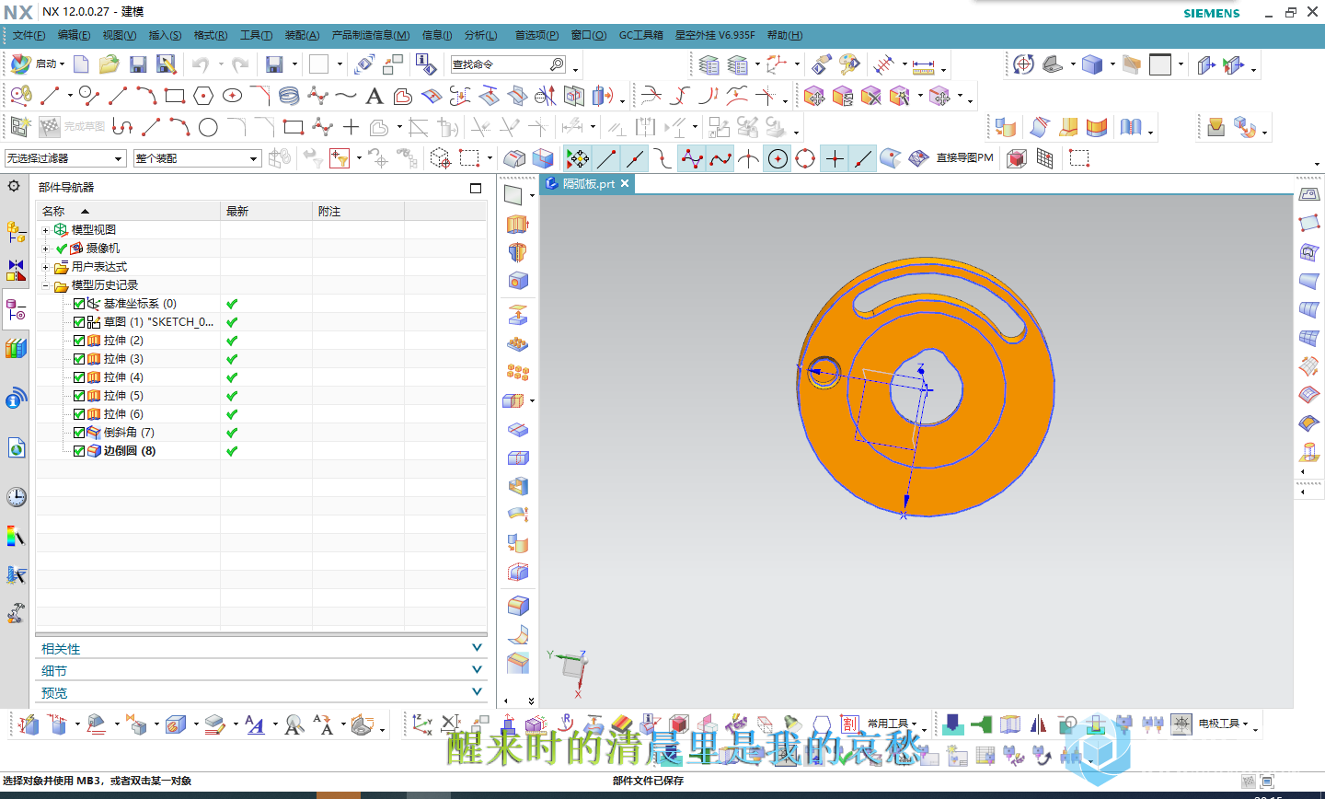
Task: Click the 直接导图PM button
Action: pyautogui.click(x=964, y=158)
